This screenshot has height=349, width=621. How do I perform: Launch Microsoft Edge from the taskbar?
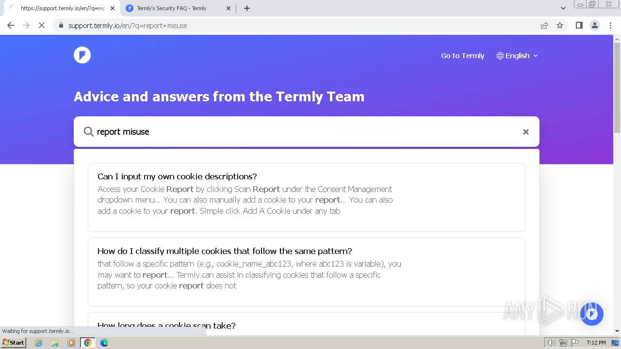(x=104, y=343)
